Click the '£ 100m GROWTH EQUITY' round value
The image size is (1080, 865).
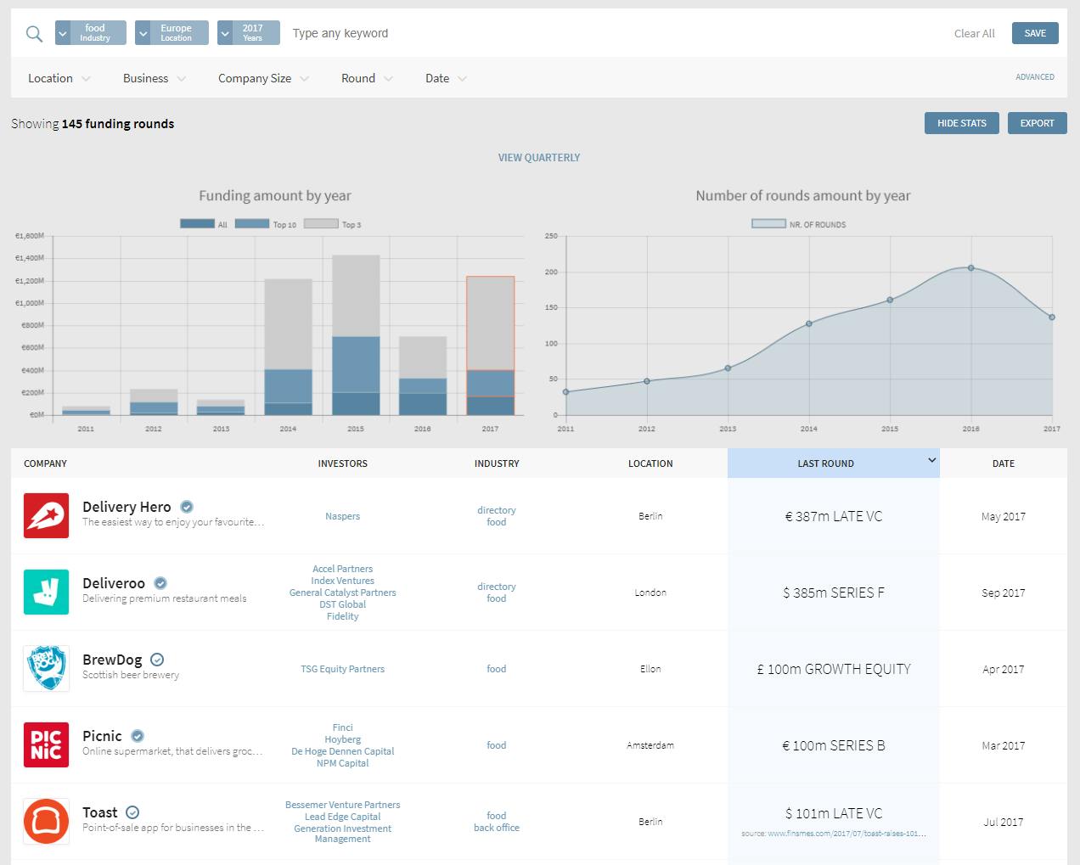834,669
